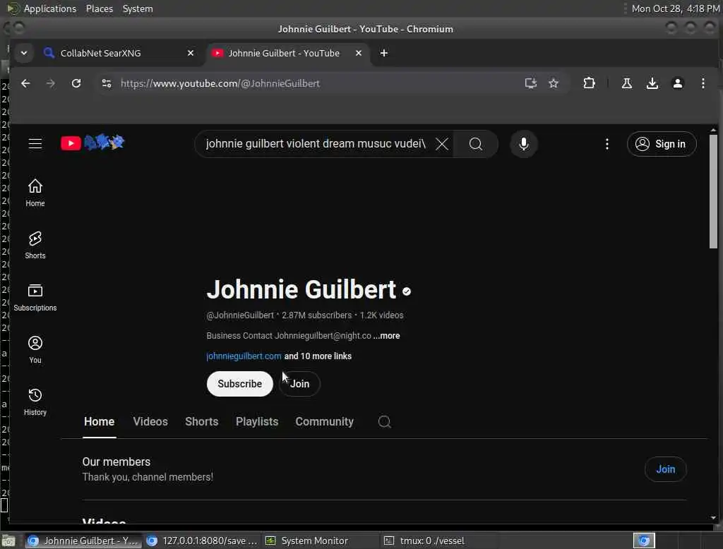This screenshot has height=549, width=723.
Task: Open the channel Videos tab
Action: click(150, 421)
